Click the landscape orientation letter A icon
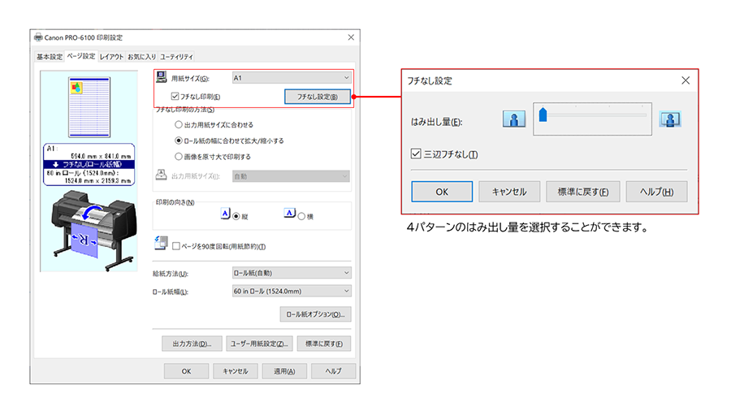 290,214
